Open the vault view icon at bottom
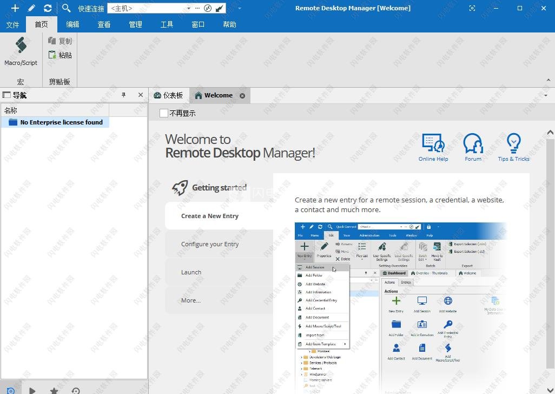The width and height of the screenshot is (555, 394). pyautogui.click(x=11, y=390)
